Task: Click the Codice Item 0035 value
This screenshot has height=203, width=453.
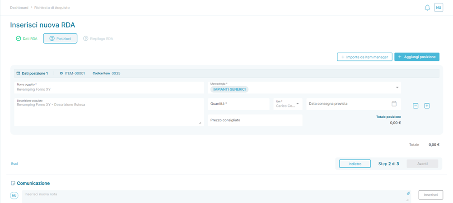Action: 116,74
